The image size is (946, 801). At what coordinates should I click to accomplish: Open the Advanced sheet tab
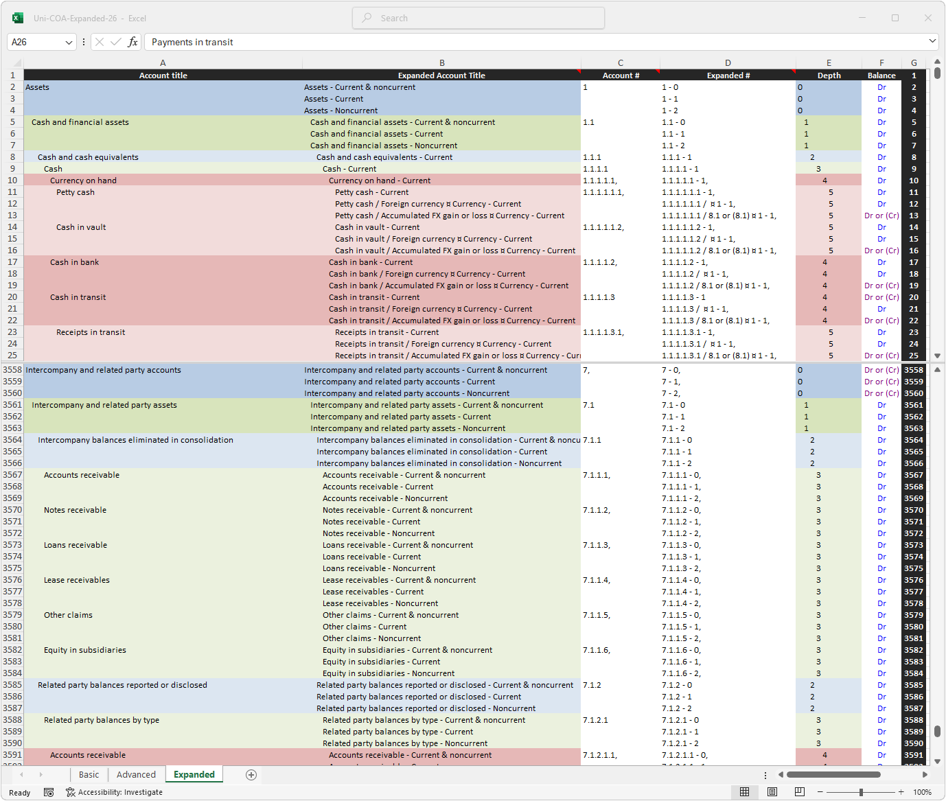[136, 775]
